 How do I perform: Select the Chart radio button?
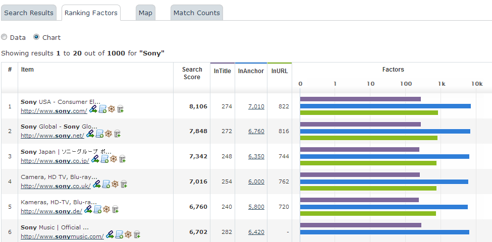[36, 37]
